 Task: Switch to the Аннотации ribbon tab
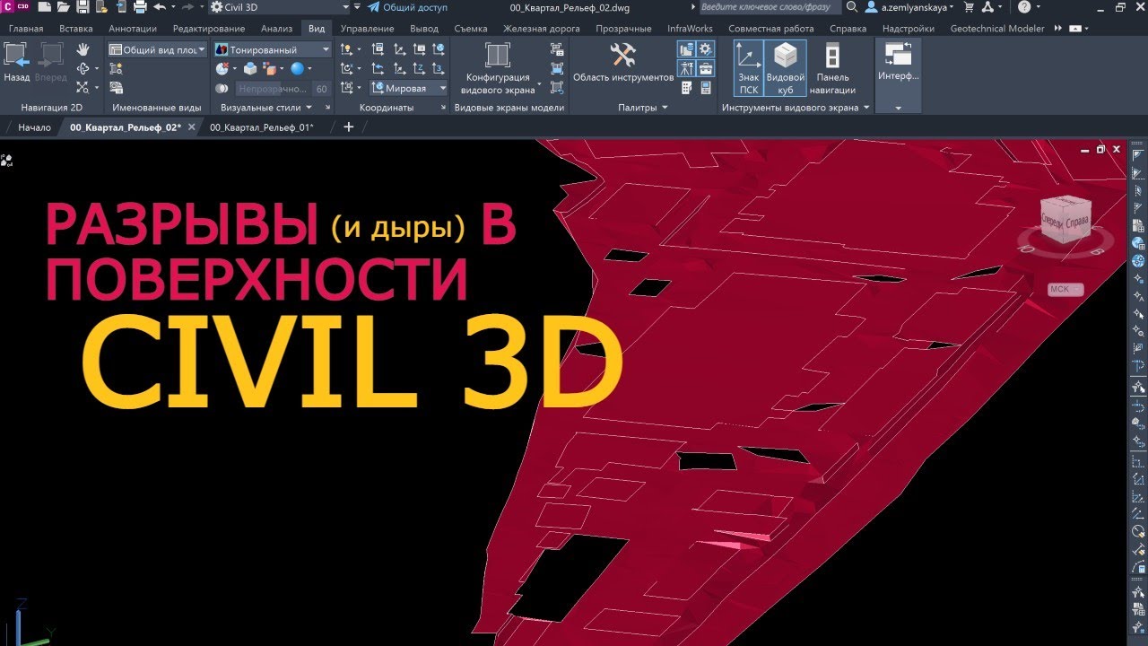(133, 29)
